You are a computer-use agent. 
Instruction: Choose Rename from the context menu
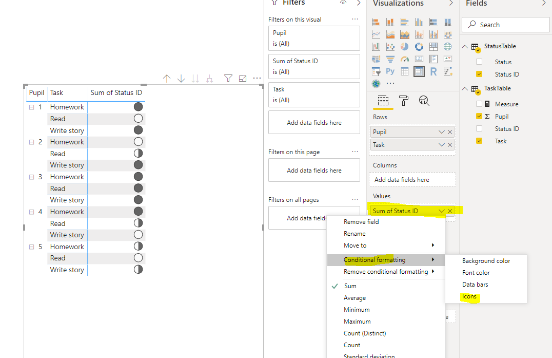[354, 234]
